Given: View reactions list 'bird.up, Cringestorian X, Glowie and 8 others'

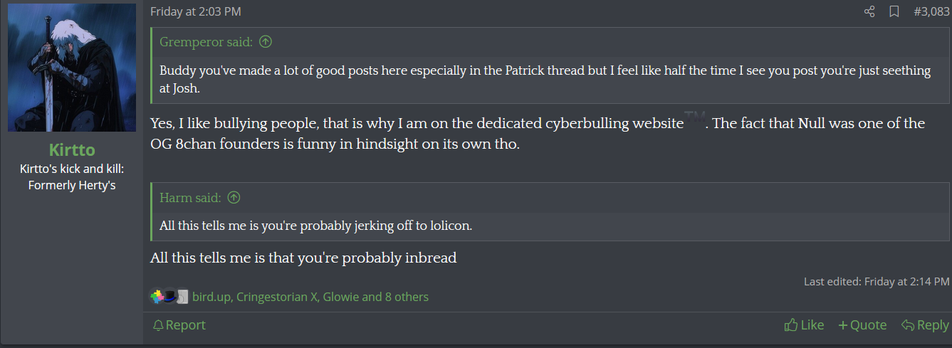Looking at the screenshot, I should point(310,297).
